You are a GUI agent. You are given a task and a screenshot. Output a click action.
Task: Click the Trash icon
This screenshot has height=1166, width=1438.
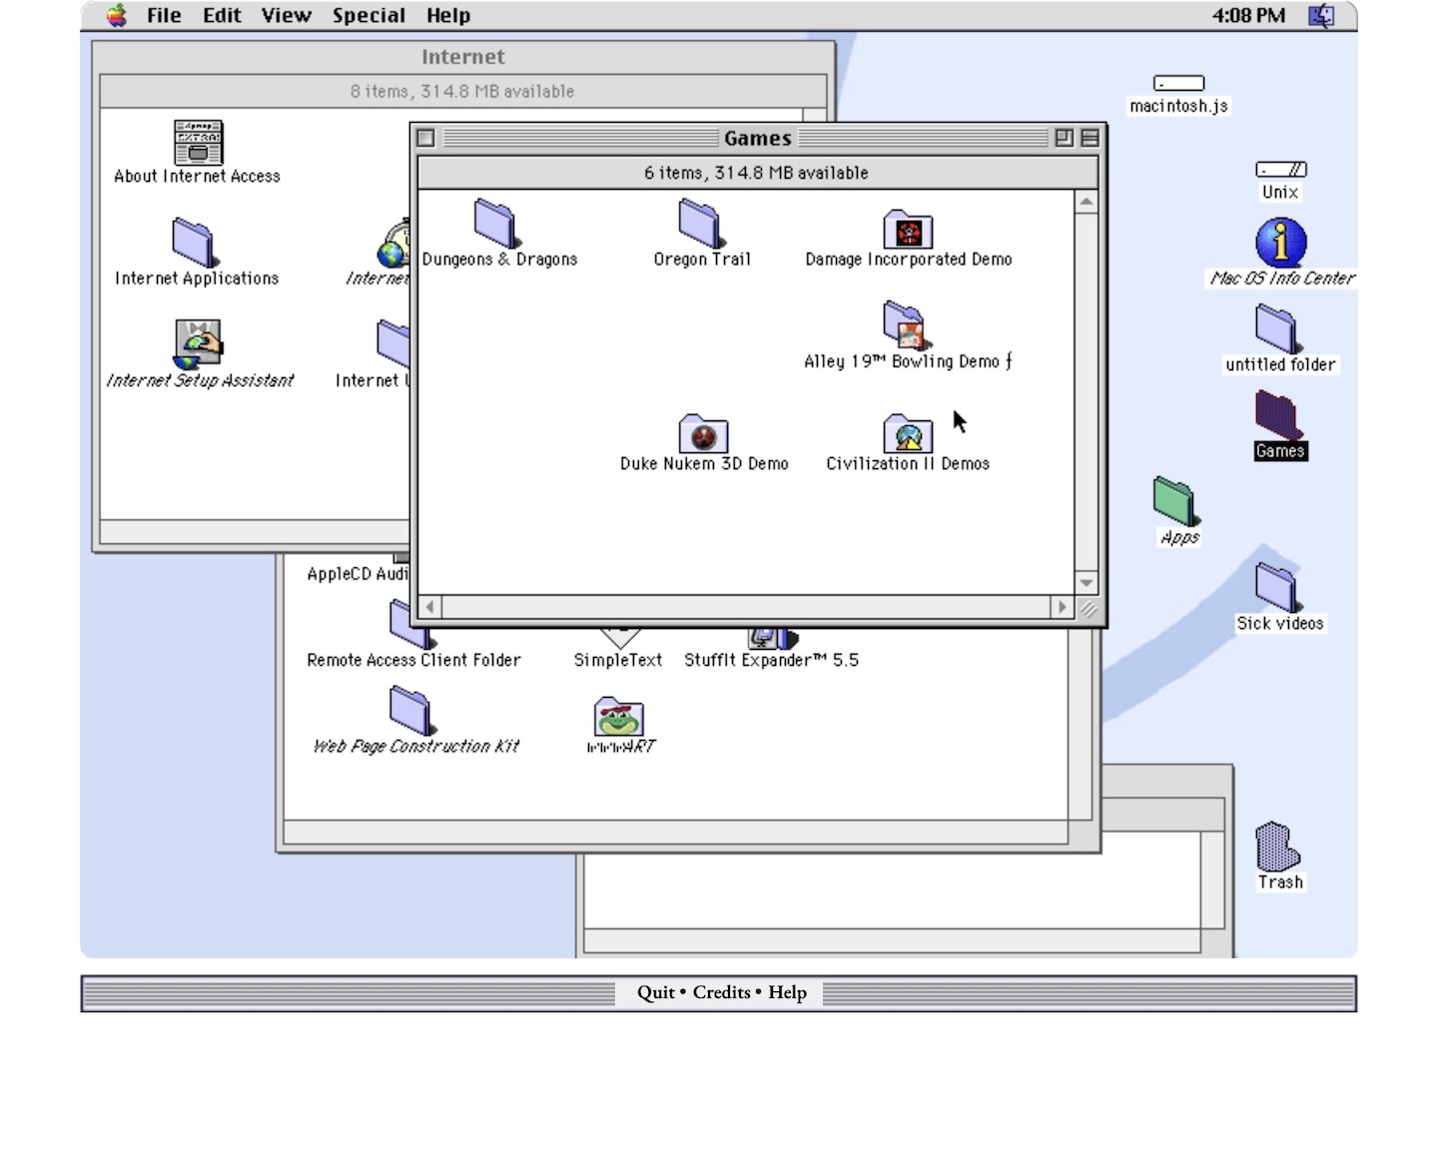(x=1278, y=847)
